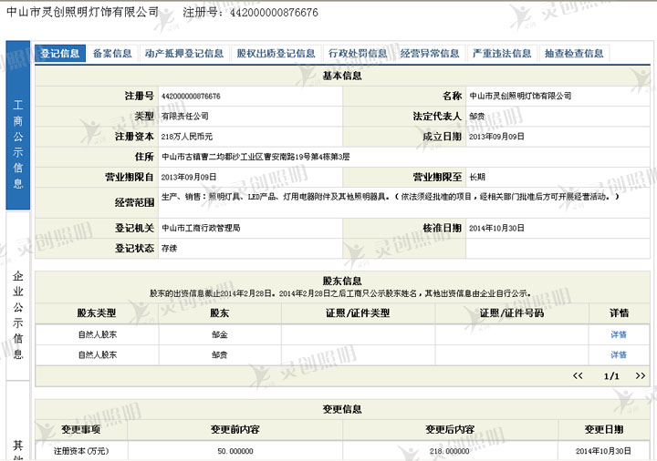This screenshot has width=657, height=461.
Task: Click the company name value 中山市灵创照明灯饰有限公司 in the table
Action: [520, 96]
